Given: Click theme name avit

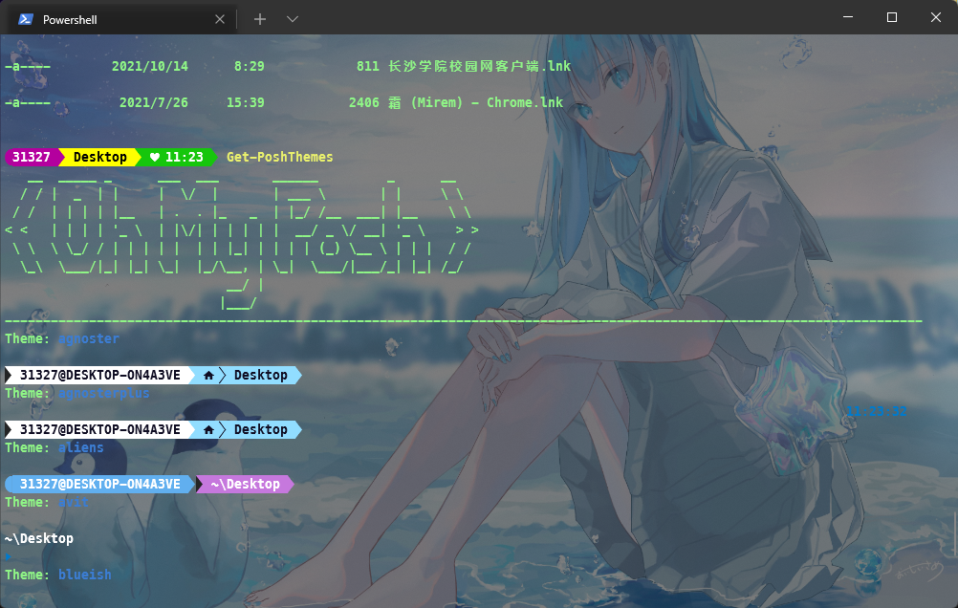Looking at the screenshot, I should [74, 502].
